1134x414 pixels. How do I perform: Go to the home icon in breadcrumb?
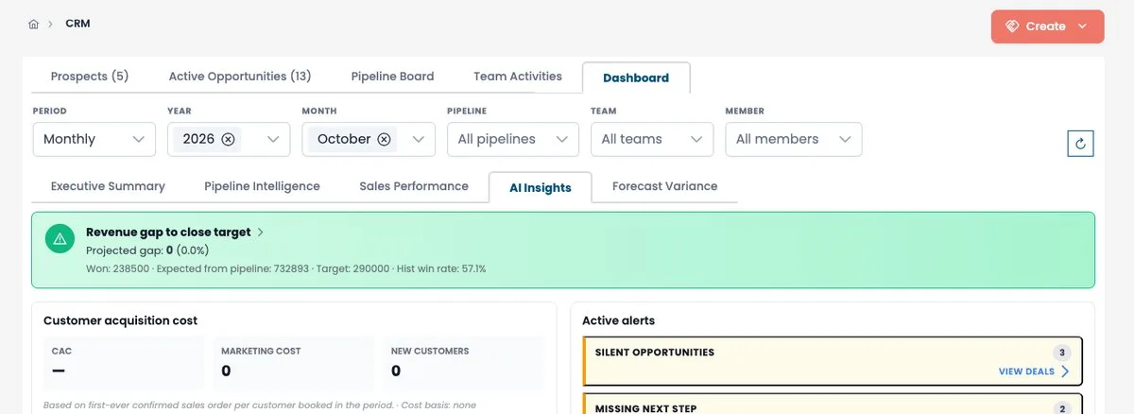click(x=33, y=25)
